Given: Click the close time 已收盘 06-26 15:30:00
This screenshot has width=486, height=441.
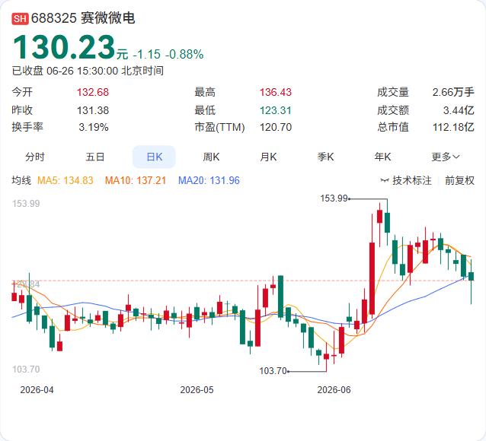Looking at the screenshot, I should coord(65,71).
